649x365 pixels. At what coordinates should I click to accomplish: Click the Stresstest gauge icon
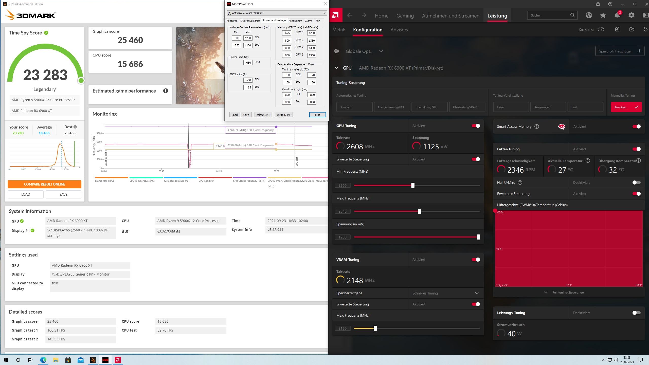point(601,30)
